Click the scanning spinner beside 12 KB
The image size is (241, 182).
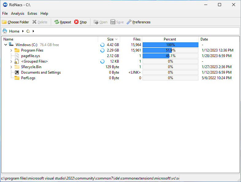click(x=102, y=61)
